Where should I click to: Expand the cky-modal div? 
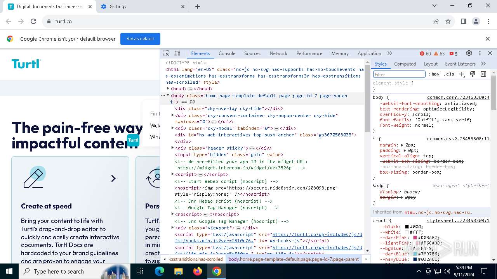click(x=173, y=128)
